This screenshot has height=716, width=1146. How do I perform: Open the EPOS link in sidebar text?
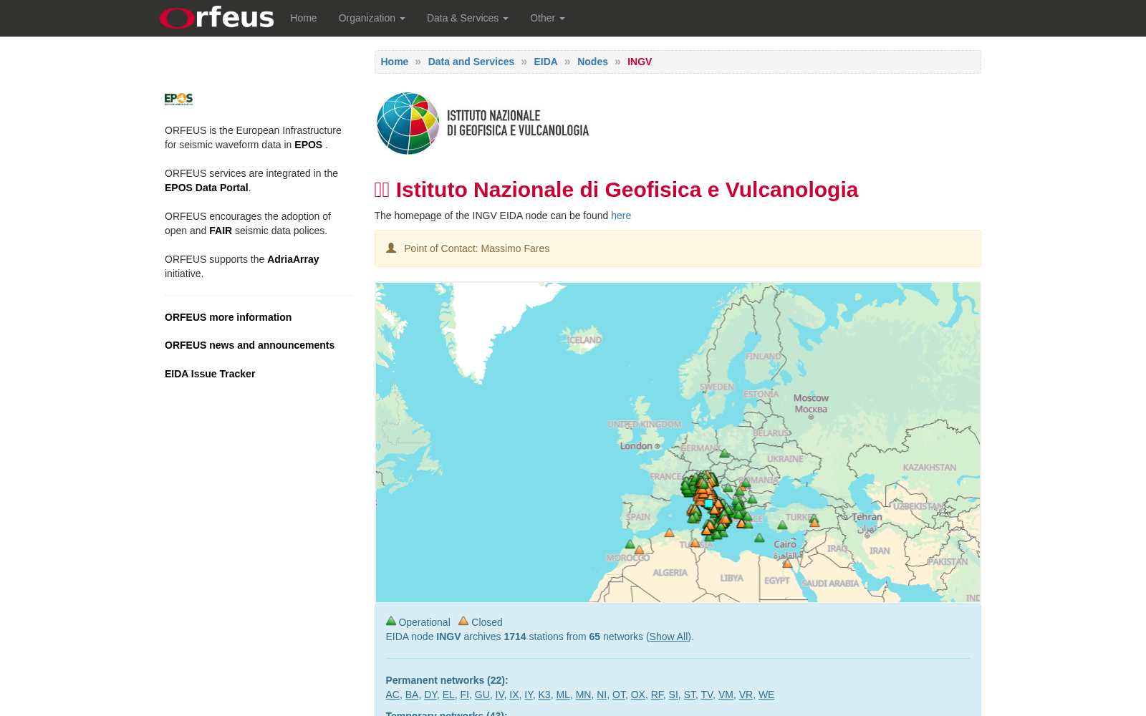pyautogui.click(x=309, y=145)
